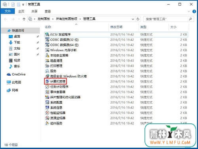Viewport: 198px width, 149px height.
Task: Switch to the 共享 ribbon tab
Action: [x=34, y=11]
